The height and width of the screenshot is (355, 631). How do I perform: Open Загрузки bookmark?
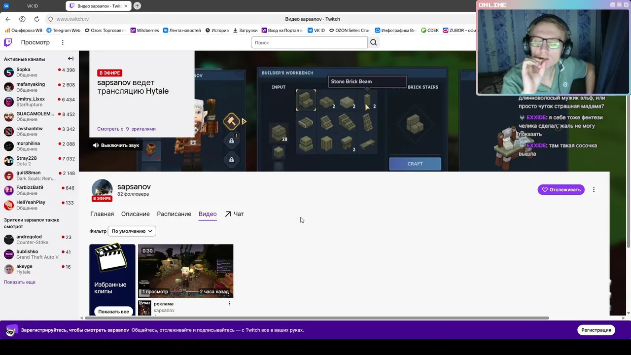pyautogui.click(x=245, y=30)
